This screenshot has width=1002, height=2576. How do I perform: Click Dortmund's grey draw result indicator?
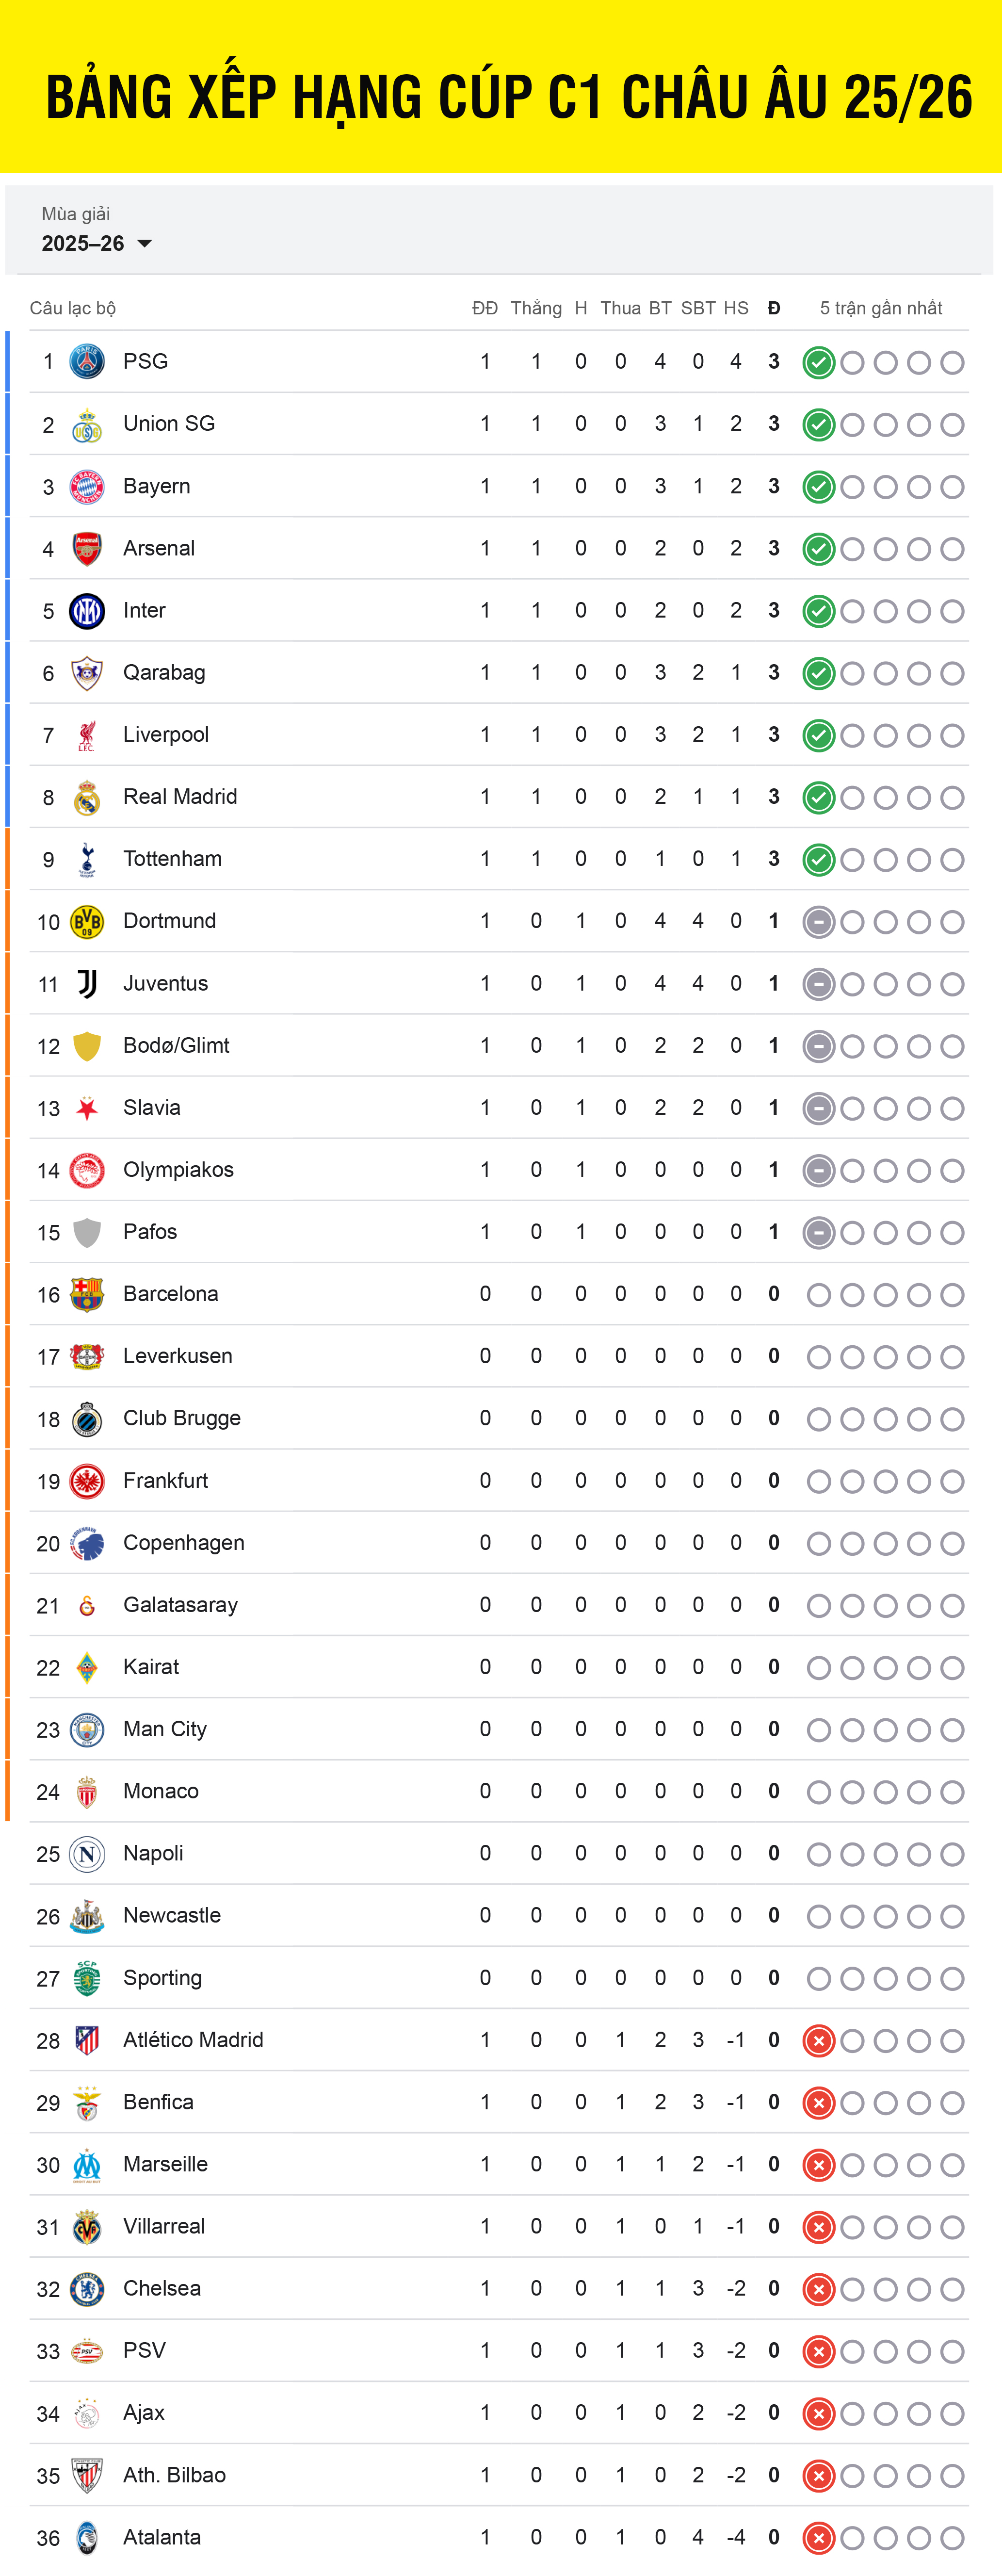(x=818, y=922)
